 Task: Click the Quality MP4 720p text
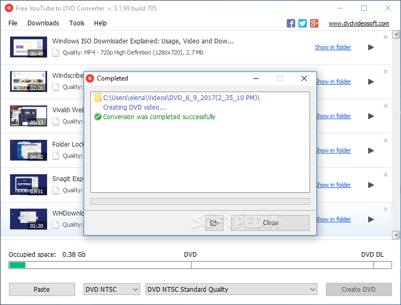(133, 53)
